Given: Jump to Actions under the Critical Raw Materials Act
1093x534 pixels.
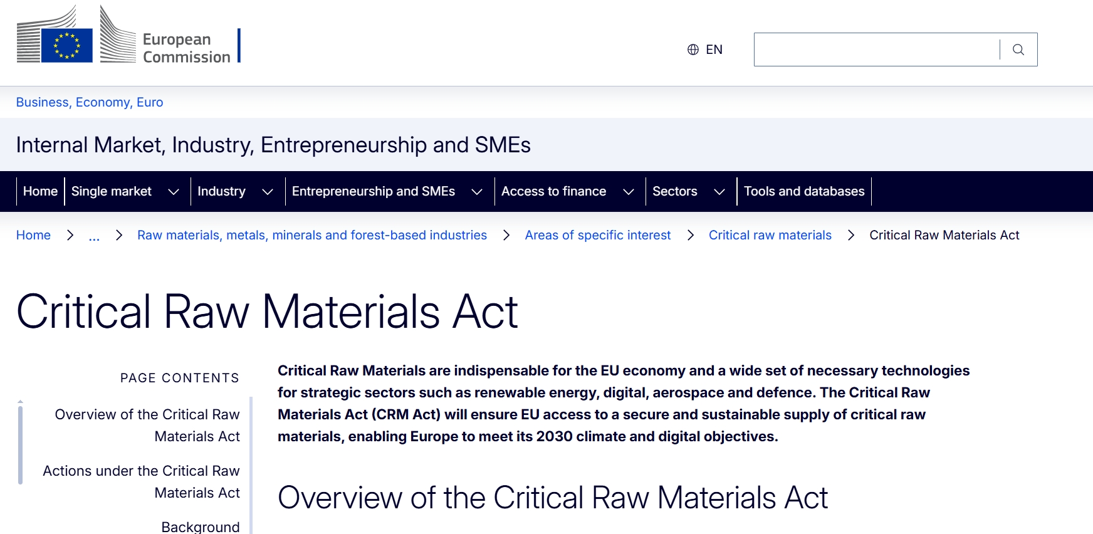Looking at the screenshot, I should [141, 481].
